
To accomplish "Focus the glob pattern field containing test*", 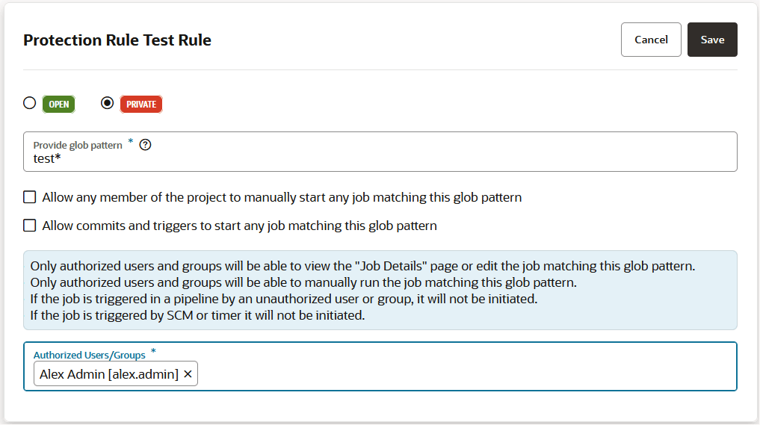I will pos(374,158).
